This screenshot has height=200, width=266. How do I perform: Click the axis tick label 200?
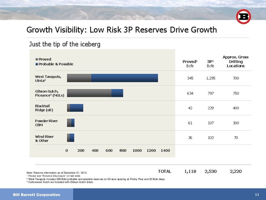(x=81, y=151)
